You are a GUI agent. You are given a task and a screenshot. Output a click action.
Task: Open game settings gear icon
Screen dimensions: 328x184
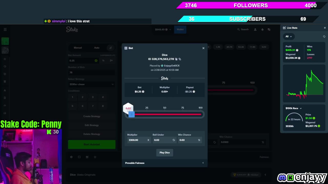71,157
